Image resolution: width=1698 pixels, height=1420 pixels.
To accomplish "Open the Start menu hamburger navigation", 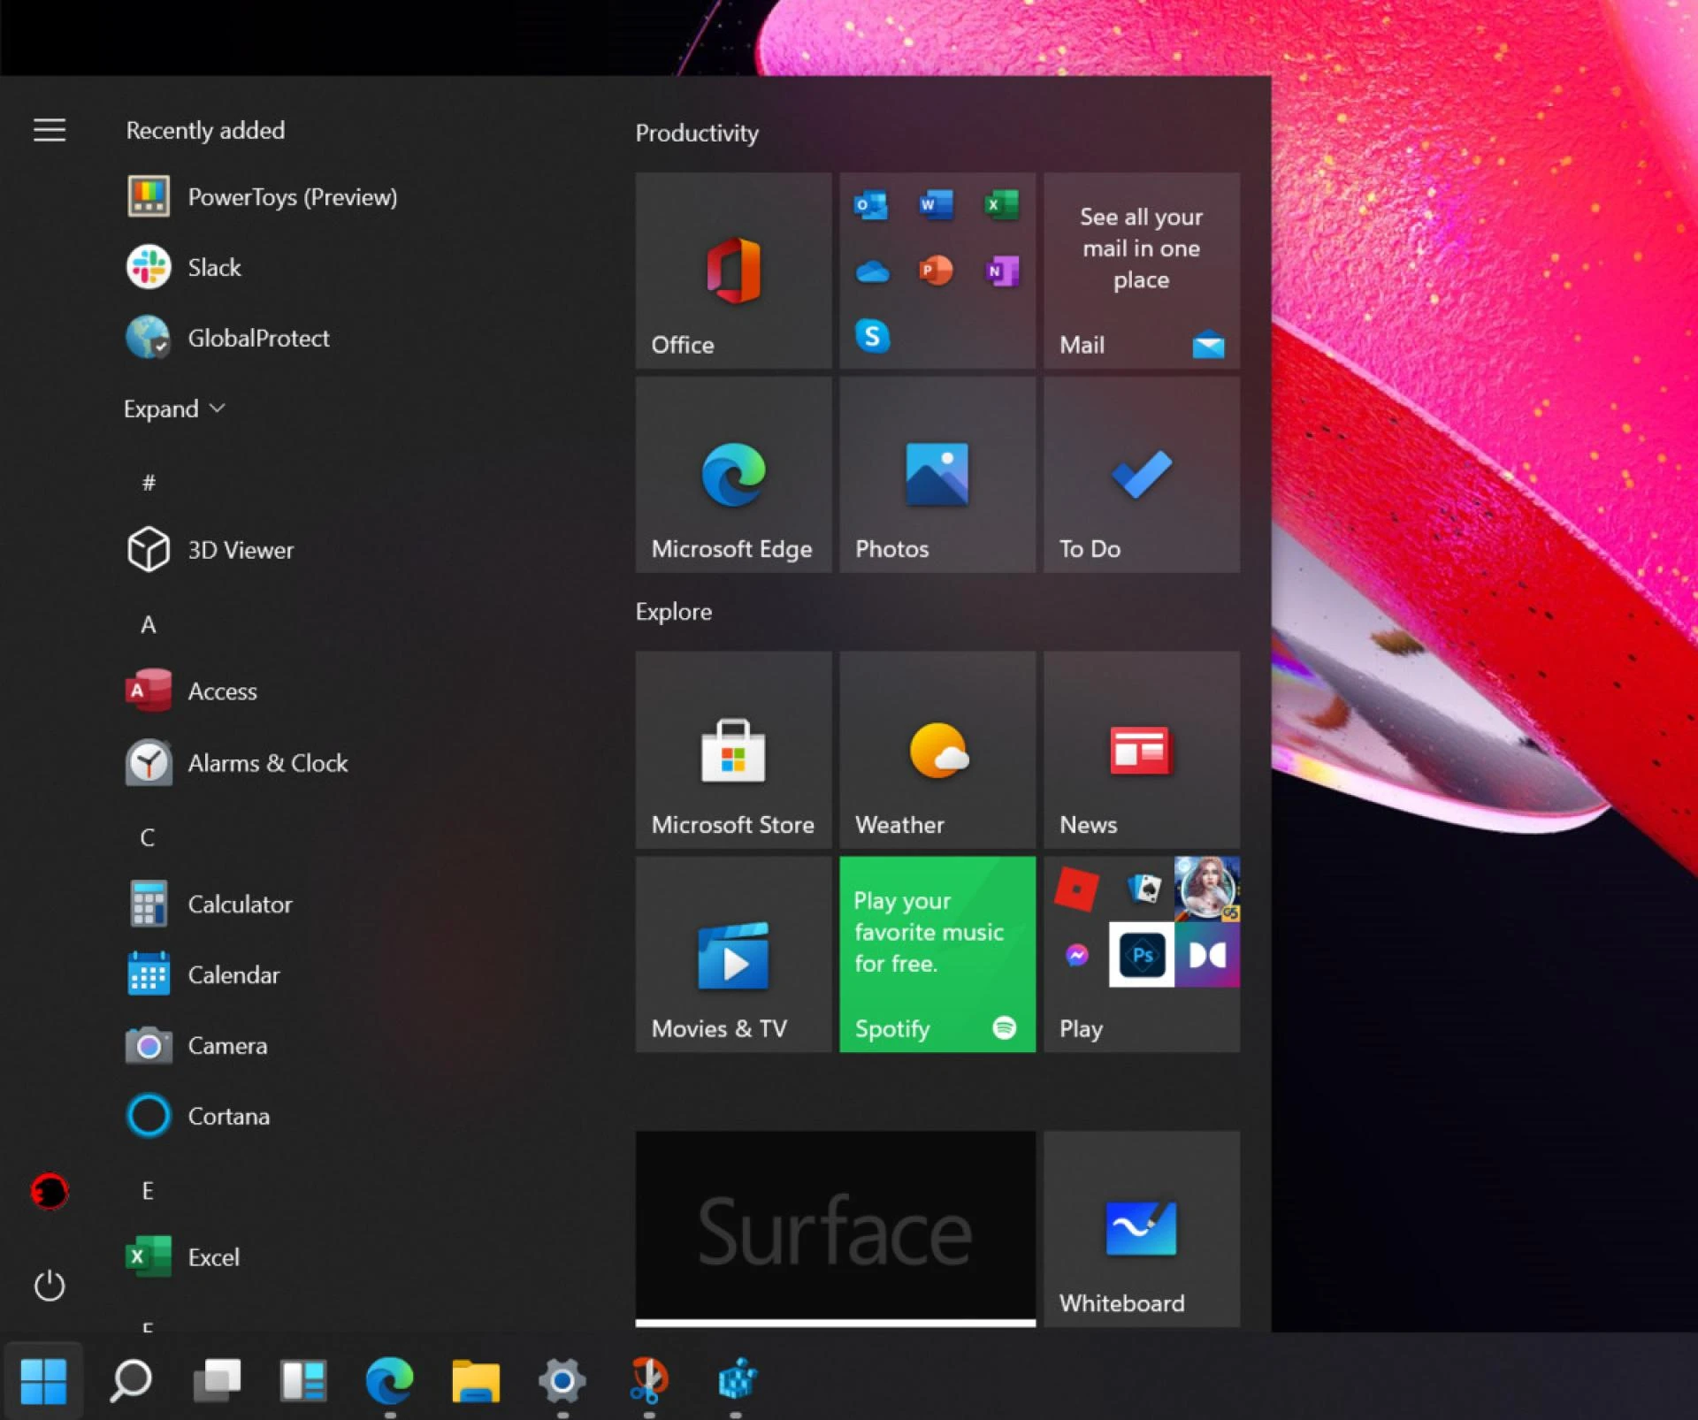I will (49, 129).
